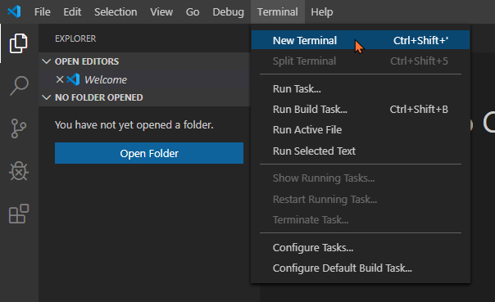
Task: Click the Welcome file's VS Code icon
Action: point(73,79)
